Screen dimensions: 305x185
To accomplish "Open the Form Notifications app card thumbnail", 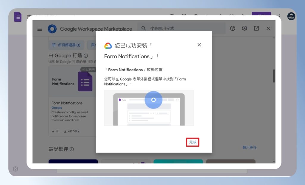I will [x=72, y=81].
